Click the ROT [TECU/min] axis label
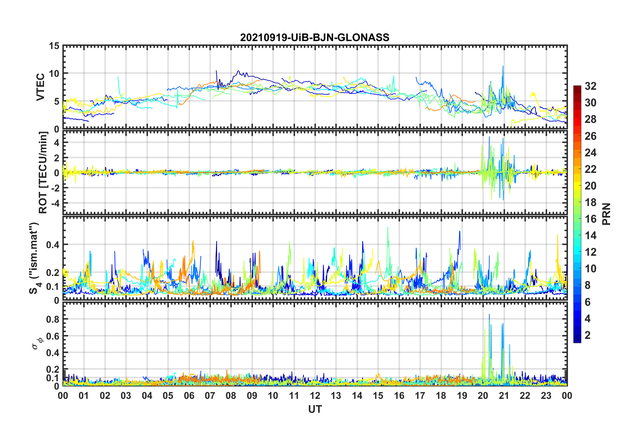This screenshot has height=428, width=630. point(43,173)
